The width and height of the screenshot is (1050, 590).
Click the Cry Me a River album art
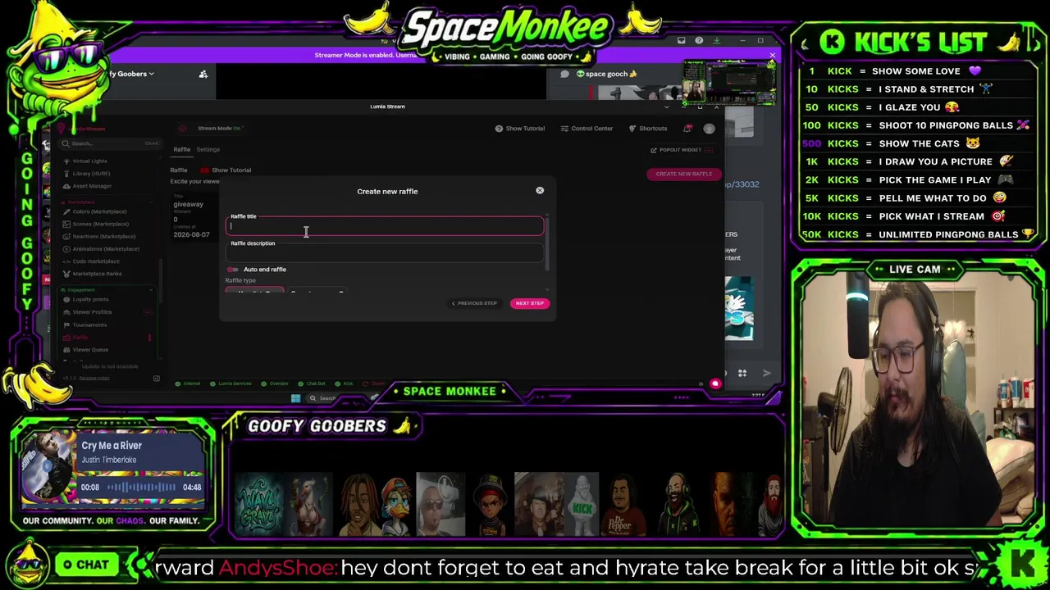pyautogui.click(x=49, y=465)
